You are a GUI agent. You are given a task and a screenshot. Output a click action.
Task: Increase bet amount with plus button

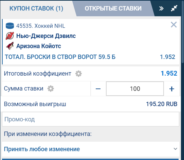172,89
